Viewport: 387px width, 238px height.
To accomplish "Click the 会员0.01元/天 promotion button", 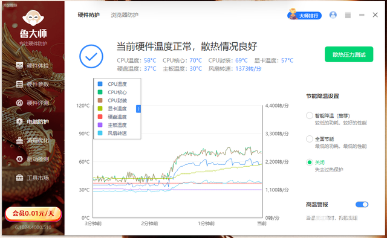I will pos(33,214).
